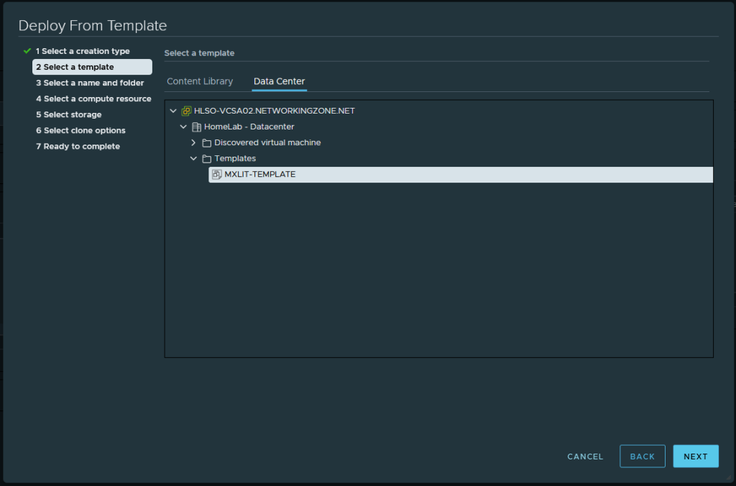Select the MXLIT-TEMPLATE tree item

pos(260,175)
